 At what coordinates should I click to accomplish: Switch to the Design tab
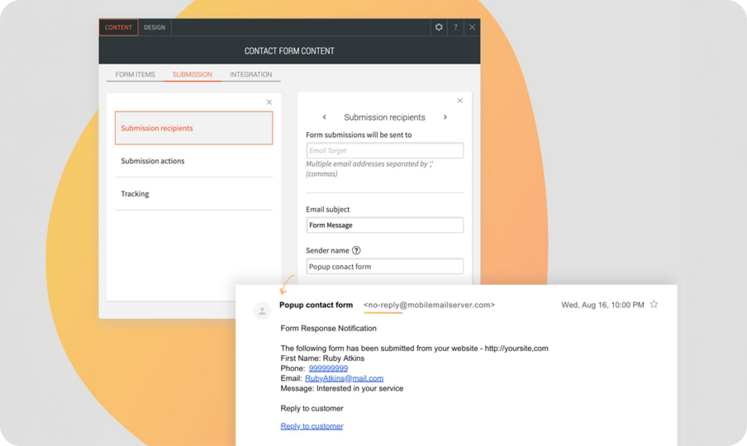(154, 27)
